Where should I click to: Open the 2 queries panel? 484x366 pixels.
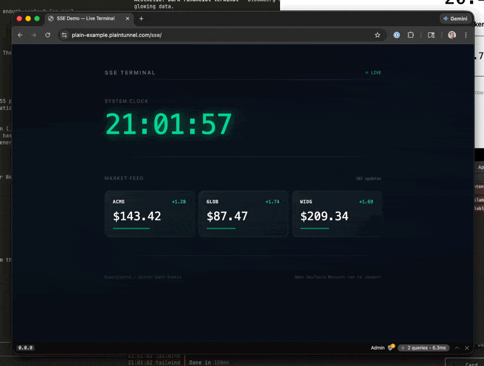424,348
